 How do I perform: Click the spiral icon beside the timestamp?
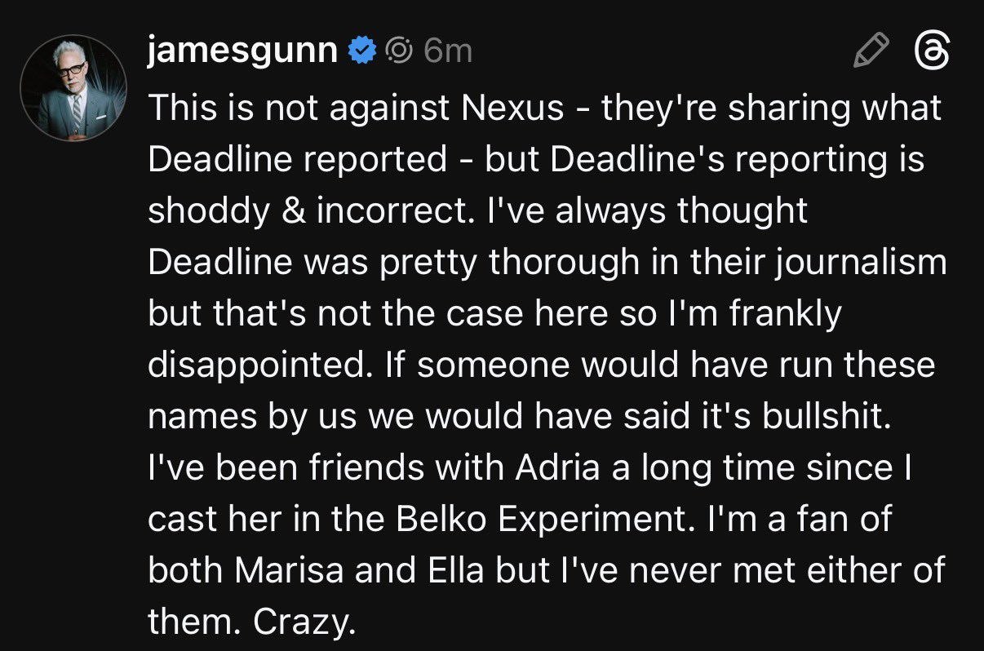399,52
